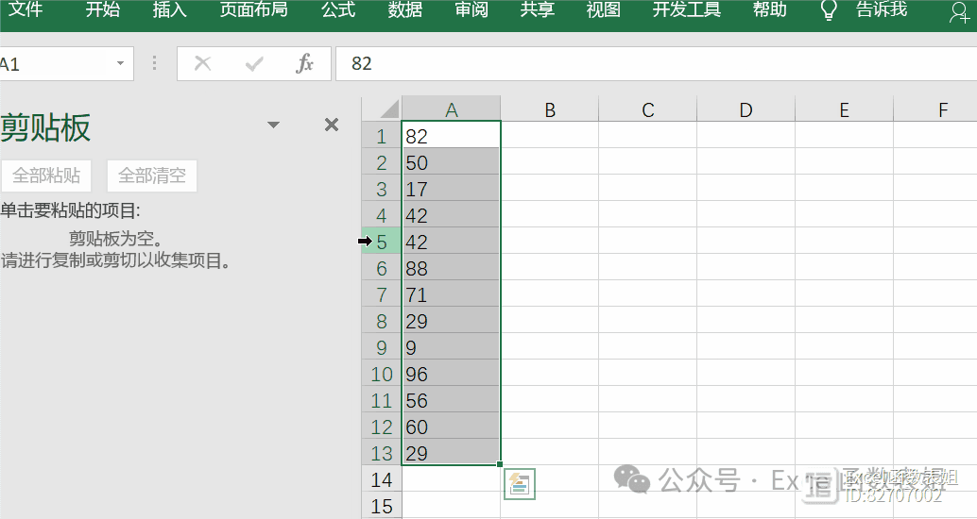Click the share person icon
977x519 pixels.
pyautogui.click(x=960, y=12)
